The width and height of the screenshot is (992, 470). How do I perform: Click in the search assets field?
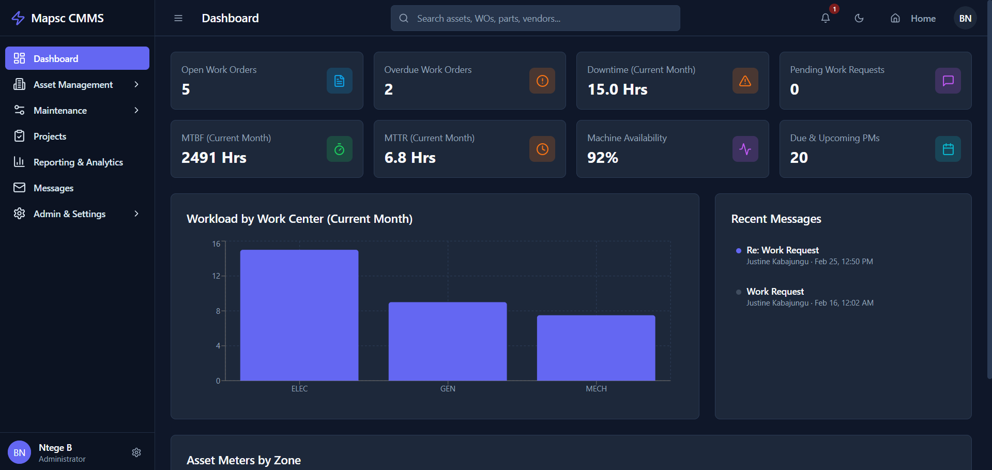535,18
